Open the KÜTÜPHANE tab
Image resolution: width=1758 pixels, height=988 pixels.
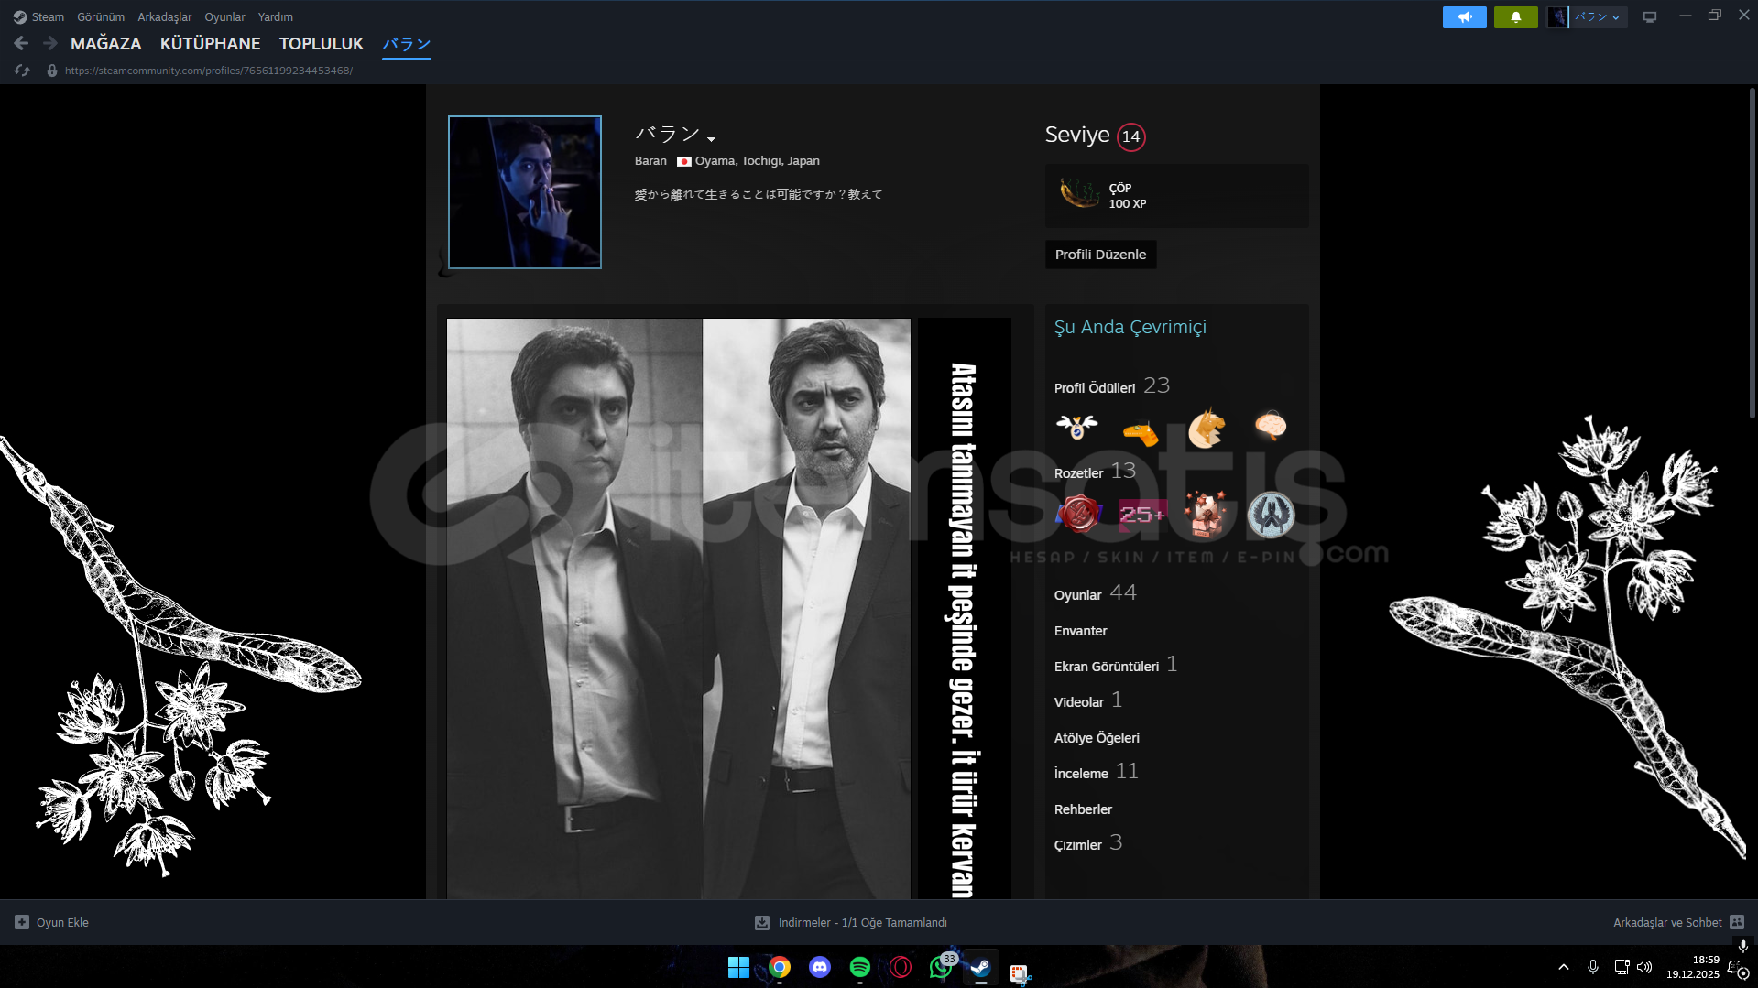tap(210, 43)
